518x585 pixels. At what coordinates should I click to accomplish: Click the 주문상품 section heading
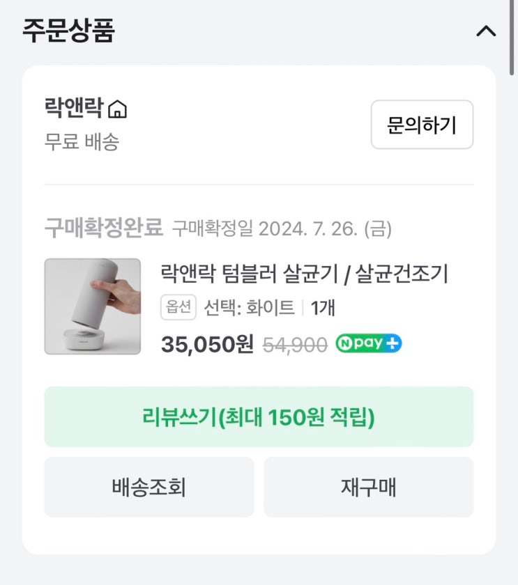(x=68, y=31)
